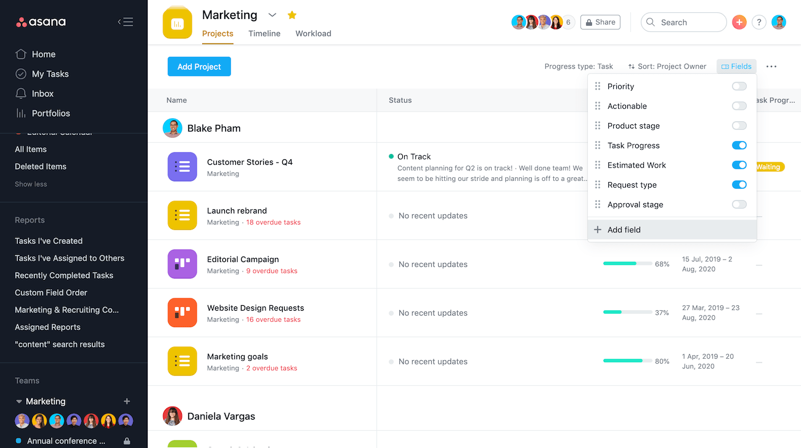Click into the Search field
The height and width of the screenshot is (448, 801).
(684, 22)
